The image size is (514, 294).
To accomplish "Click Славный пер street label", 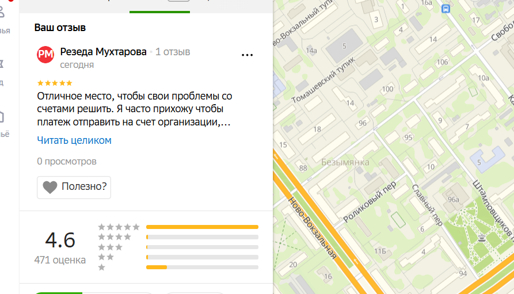I will pos(427,205).
